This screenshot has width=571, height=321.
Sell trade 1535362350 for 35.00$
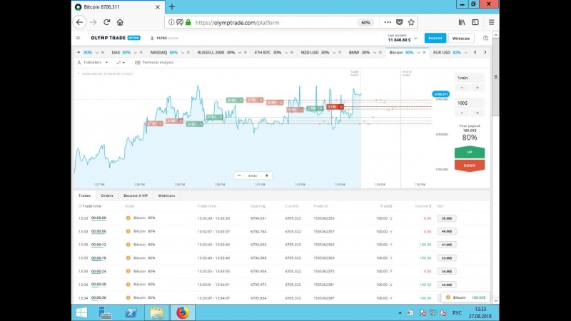[447, 218]
